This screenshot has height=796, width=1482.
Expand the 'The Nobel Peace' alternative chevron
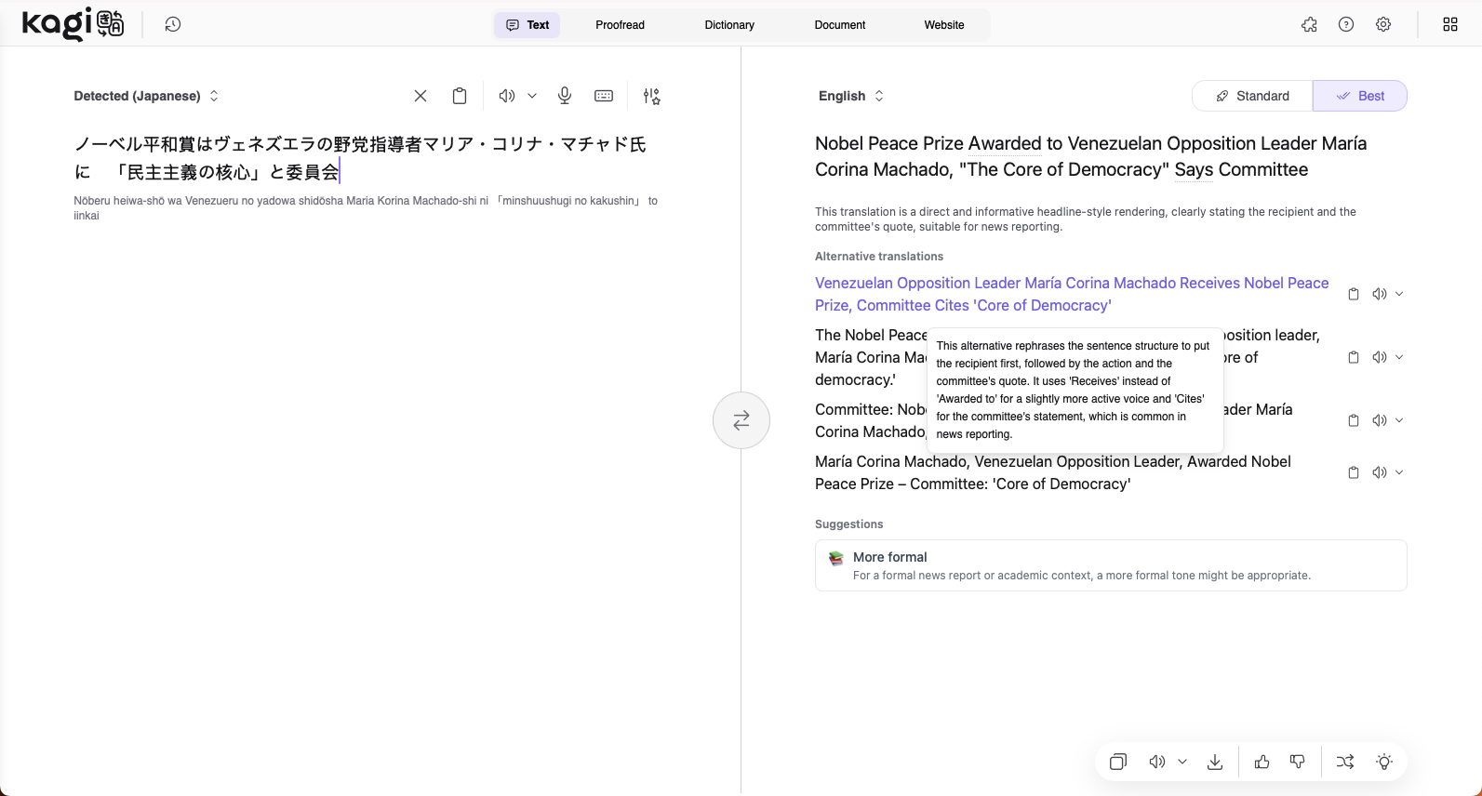1399,357
